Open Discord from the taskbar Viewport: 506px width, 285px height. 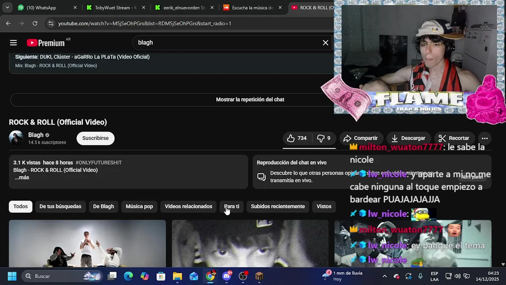[227, 276]
